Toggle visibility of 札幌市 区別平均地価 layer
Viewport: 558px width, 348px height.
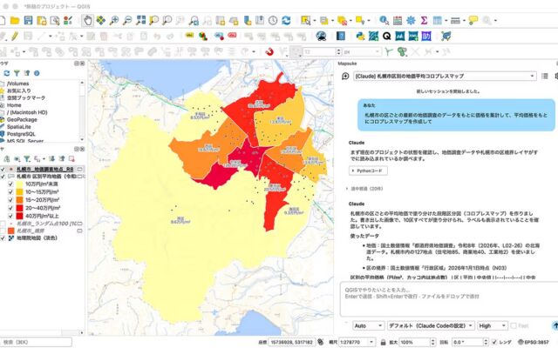3,176
